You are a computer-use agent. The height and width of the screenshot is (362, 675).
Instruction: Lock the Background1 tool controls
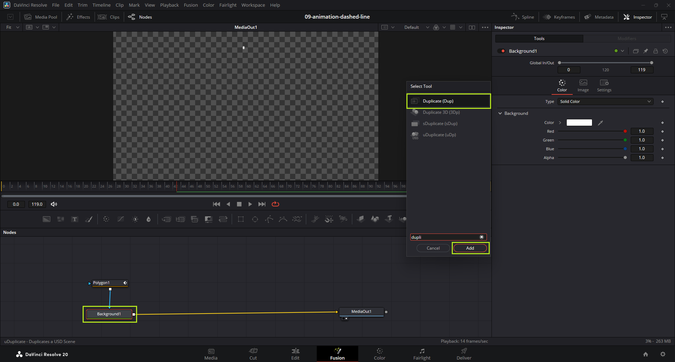click(x=656, y=51)
